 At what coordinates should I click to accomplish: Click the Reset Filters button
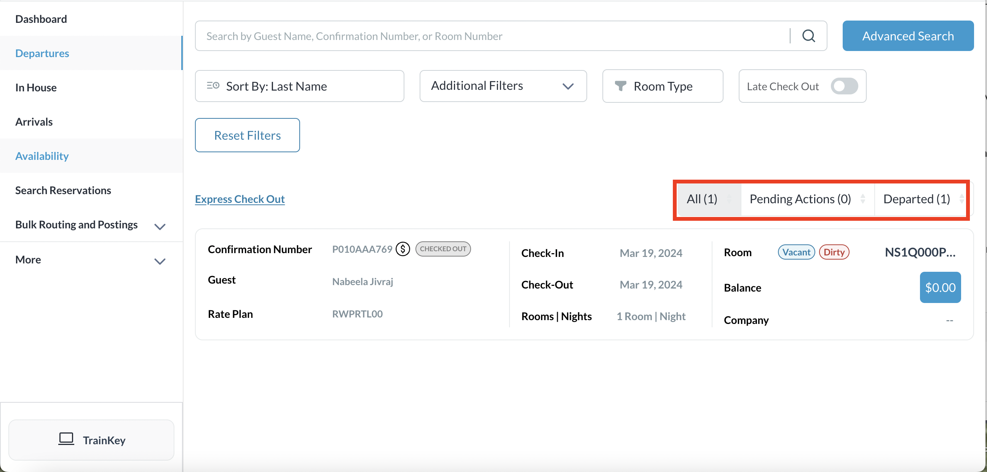tap(247, 135)
